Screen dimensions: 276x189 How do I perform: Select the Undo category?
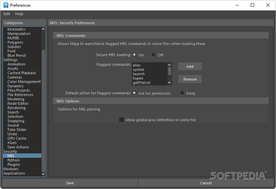(x=22, y=134)
